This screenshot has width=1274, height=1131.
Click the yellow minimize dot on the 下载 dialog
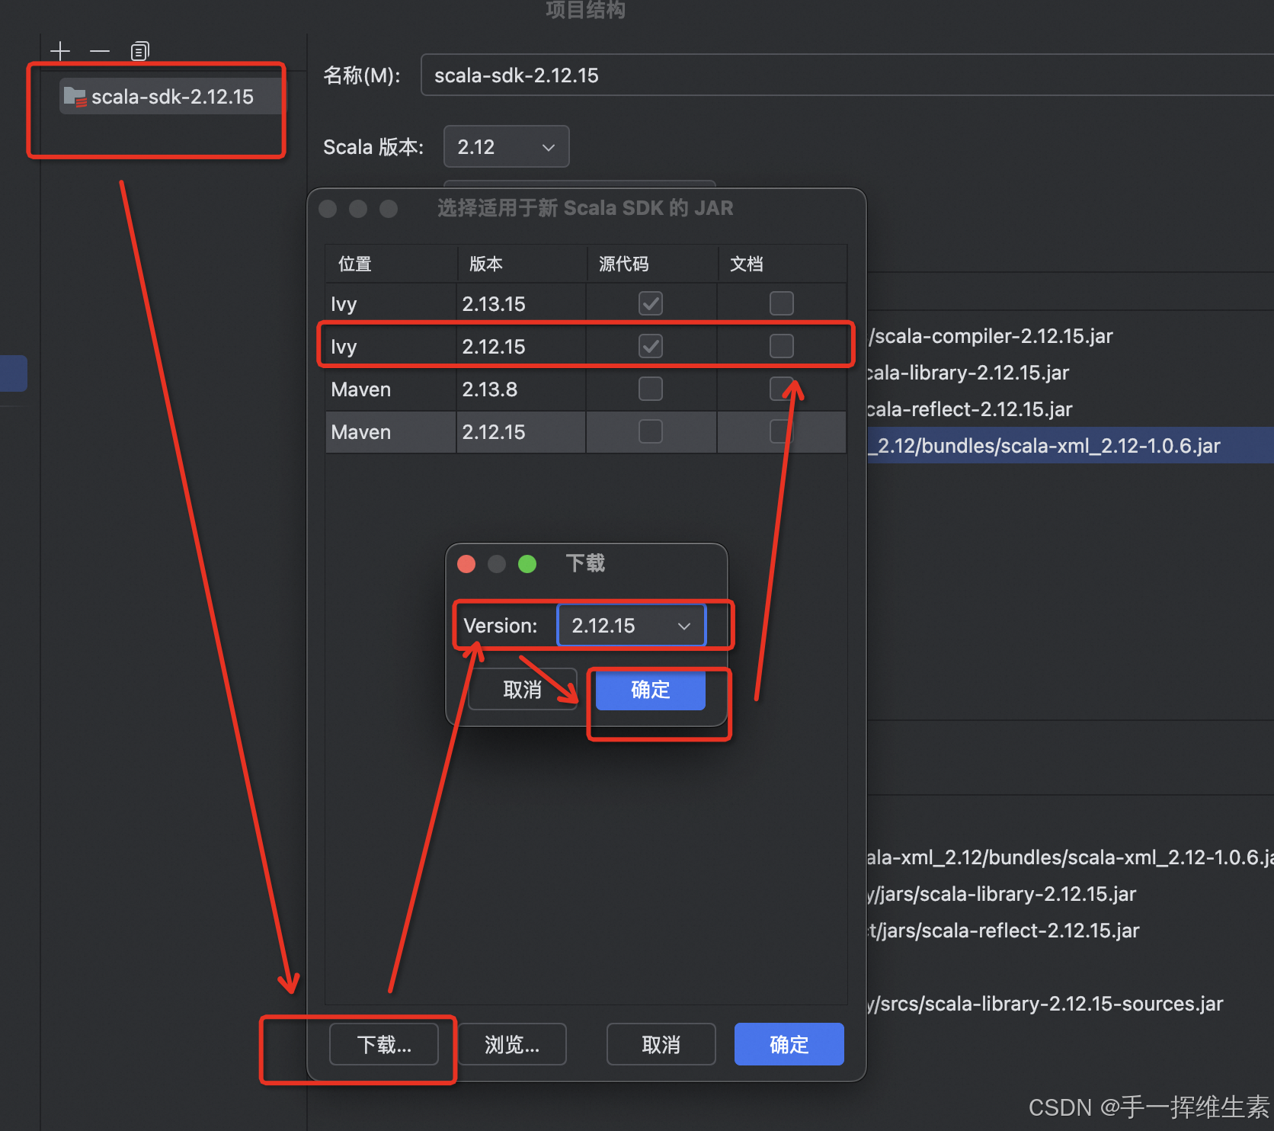pyautogui.click(x=496, y=564)
